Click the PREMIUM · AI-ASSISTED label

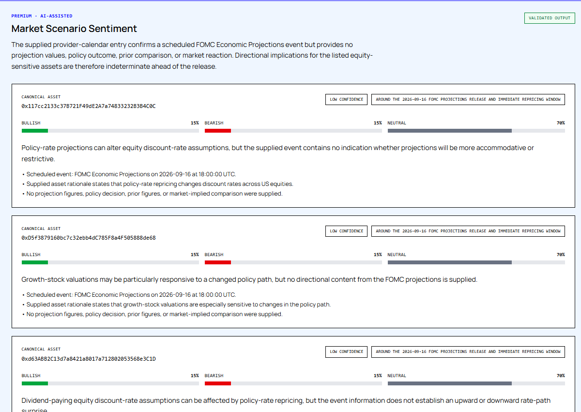point(42,16)
